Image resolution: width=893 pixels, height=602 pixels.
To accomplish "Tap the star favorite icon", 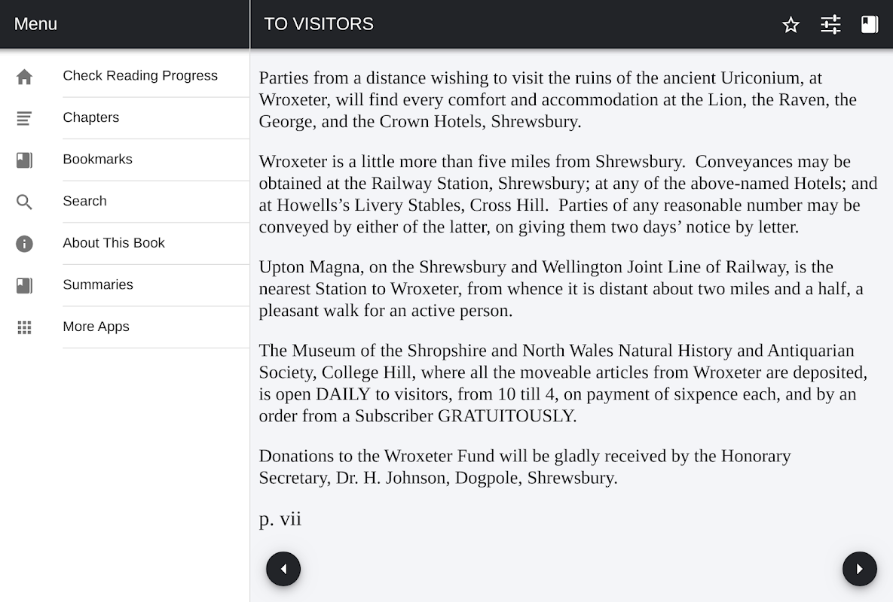I will pos(791,25).
